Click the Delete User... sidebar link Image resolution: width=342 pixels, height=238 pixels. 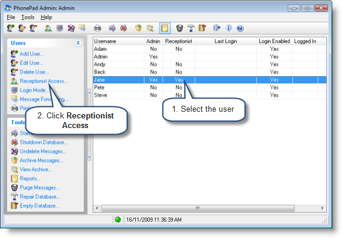(x=34, y=72)
